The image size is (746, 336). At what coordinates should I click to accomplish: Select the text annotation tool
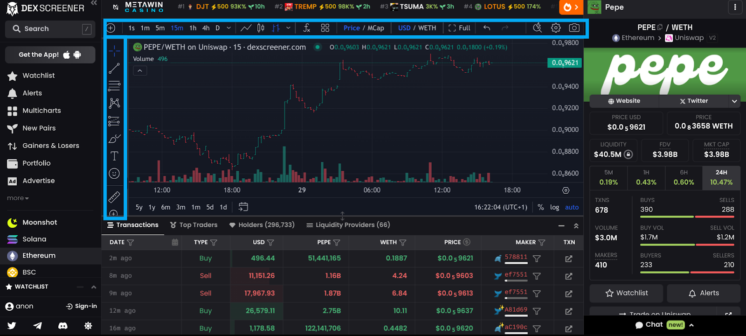point(114,156)
